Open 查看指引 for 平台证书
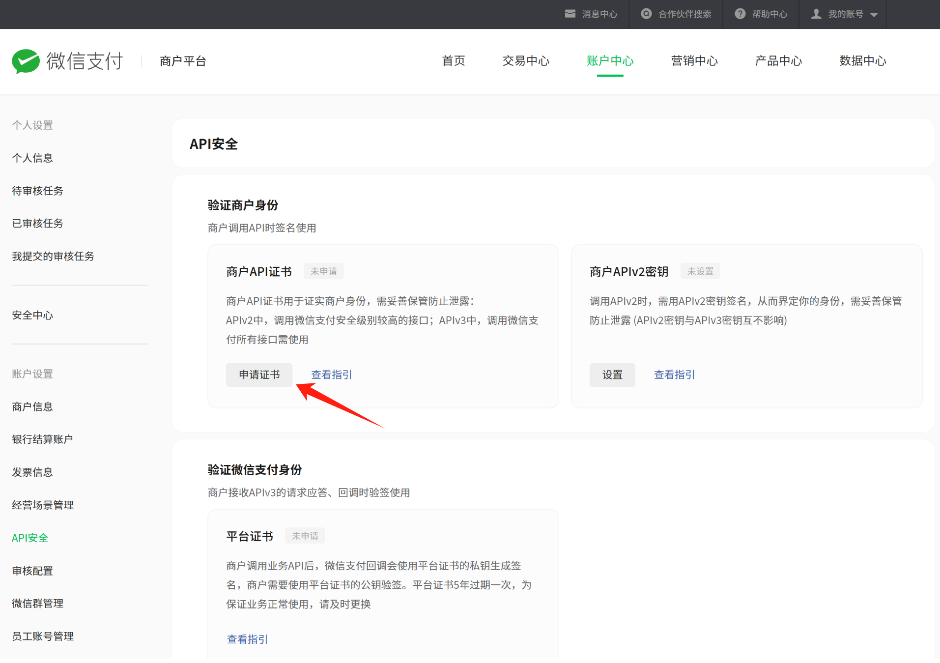This screenshot has height=663, width=940. (x=247, y=639)
